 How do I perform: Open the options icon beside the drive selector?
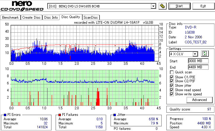point(162,6)
